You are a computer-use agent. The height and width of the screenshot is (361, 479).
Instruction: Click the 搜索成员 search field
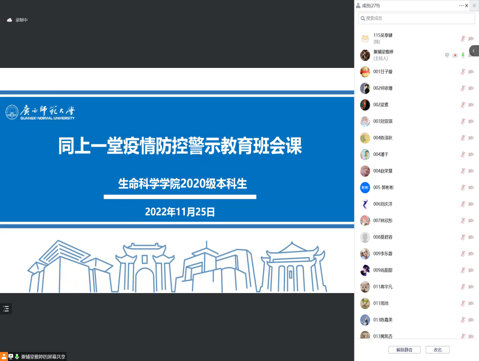416,19
